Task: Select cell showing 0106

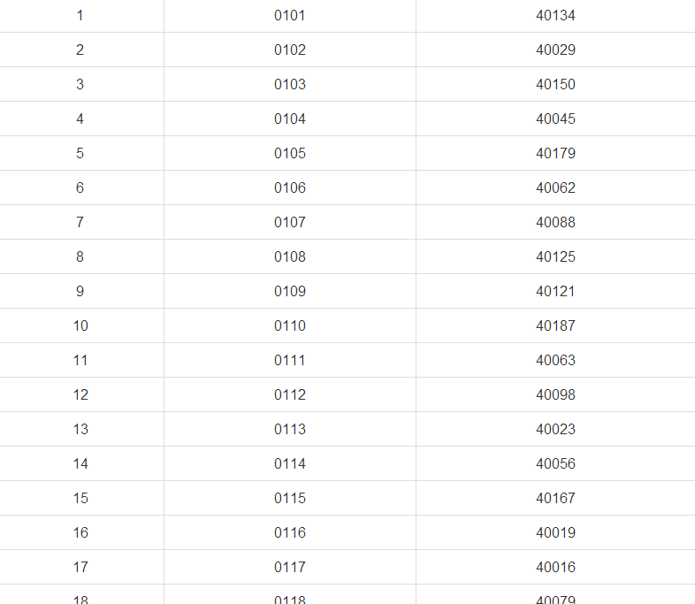Action: coord(290,187)
